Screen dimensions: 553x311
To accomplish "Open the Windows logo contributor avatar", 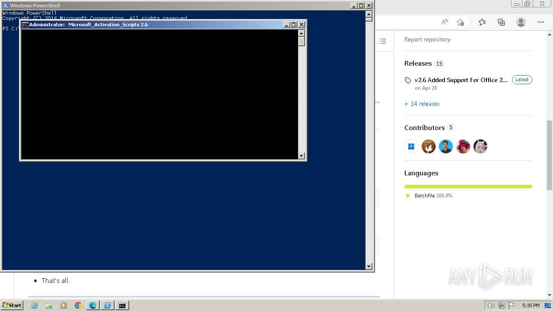I will (411, 146).
